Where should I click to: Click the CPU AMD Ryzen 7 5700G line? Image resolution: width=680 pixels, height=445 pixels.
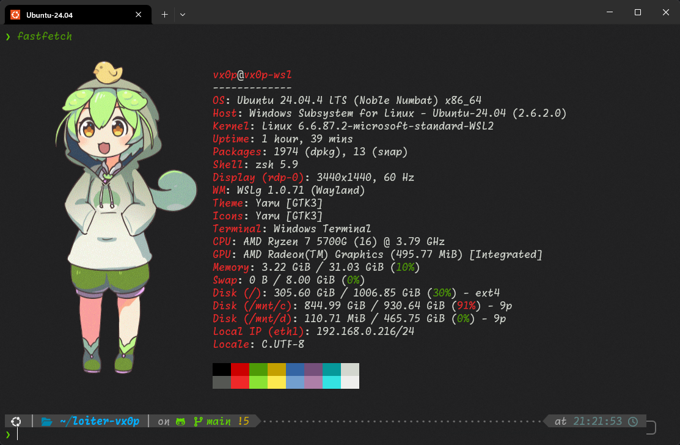tap(329, 241)
